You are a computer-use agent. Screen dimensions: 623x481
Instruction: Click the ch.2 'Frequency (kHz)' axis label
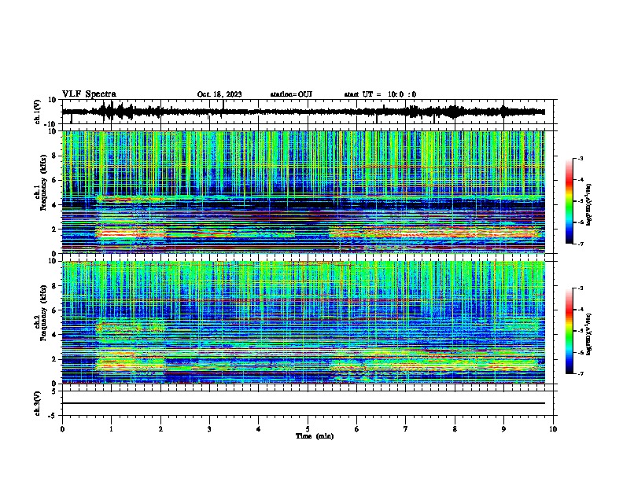point(42,313)
